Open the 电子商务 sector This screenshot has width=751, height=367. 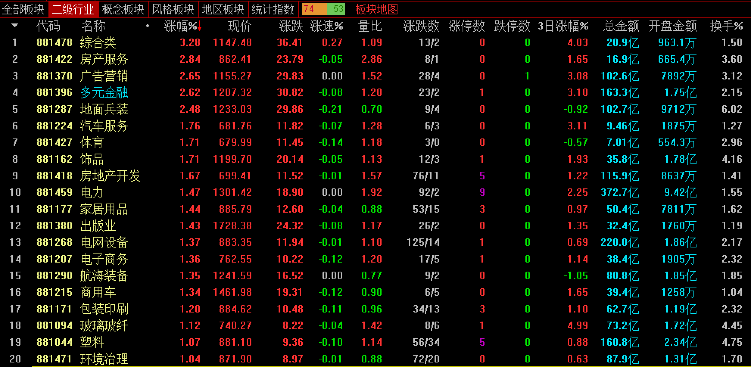pos(104,259)
